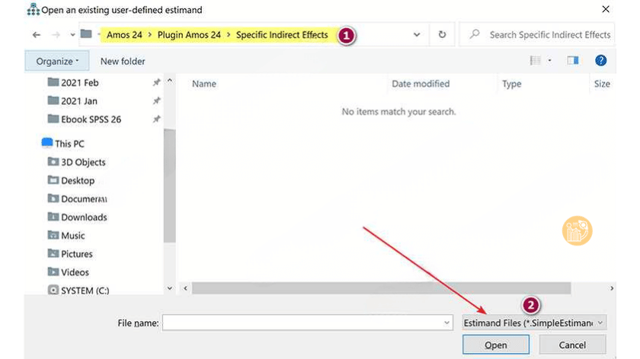This screenshot has height=359, width=640.
Task: Open the 2021 Jan folder
Action: coord(78,101)
